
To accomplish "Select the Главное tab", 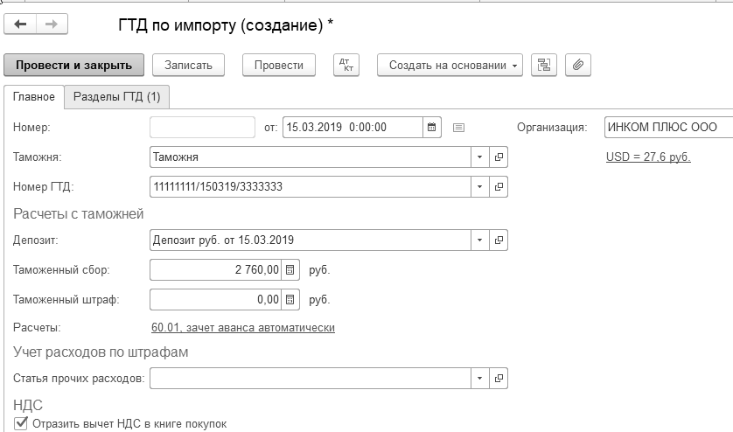I will [x=34, y=96].
